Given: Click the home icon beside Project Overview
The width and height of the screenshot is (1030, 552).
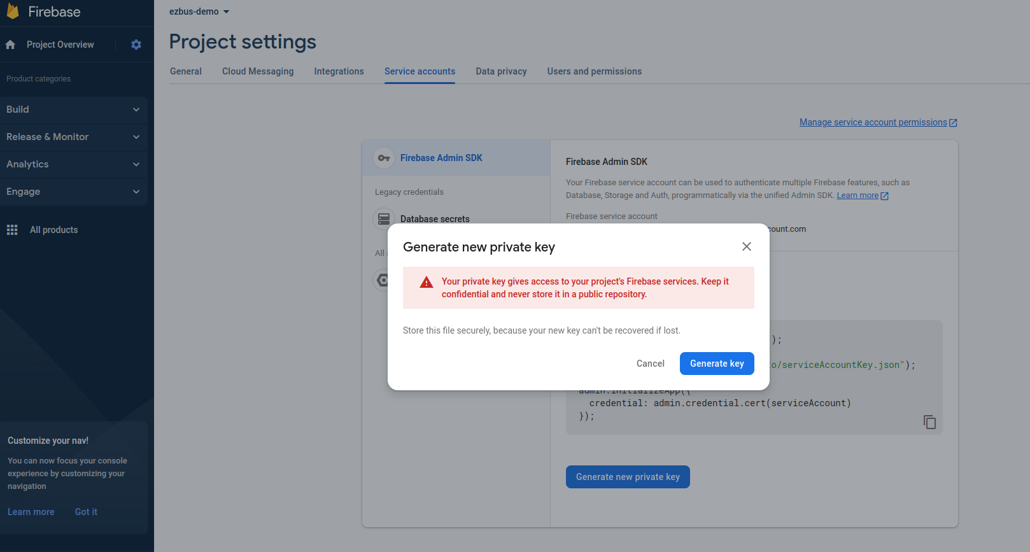Looking at the screenshot, I should click(x=10, y=45).
